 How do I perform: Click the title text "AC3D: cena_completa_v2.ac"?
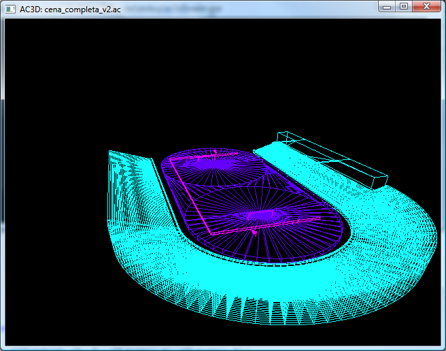[70, 10]
